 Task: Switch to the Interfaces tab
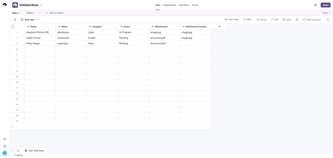(x=184, y=5)
